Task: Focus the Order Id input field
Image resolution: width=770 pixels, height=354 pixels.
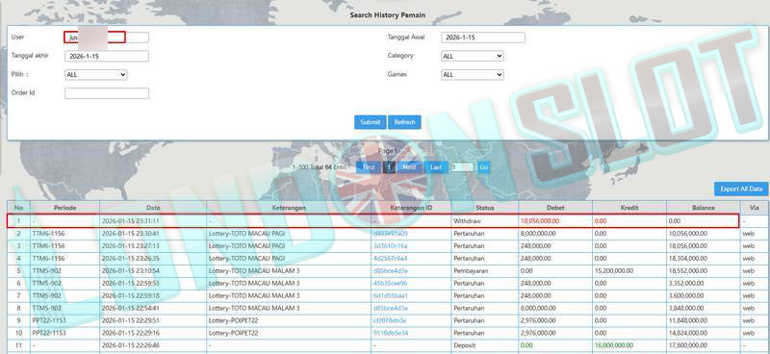Action: (x=107, y=93)
